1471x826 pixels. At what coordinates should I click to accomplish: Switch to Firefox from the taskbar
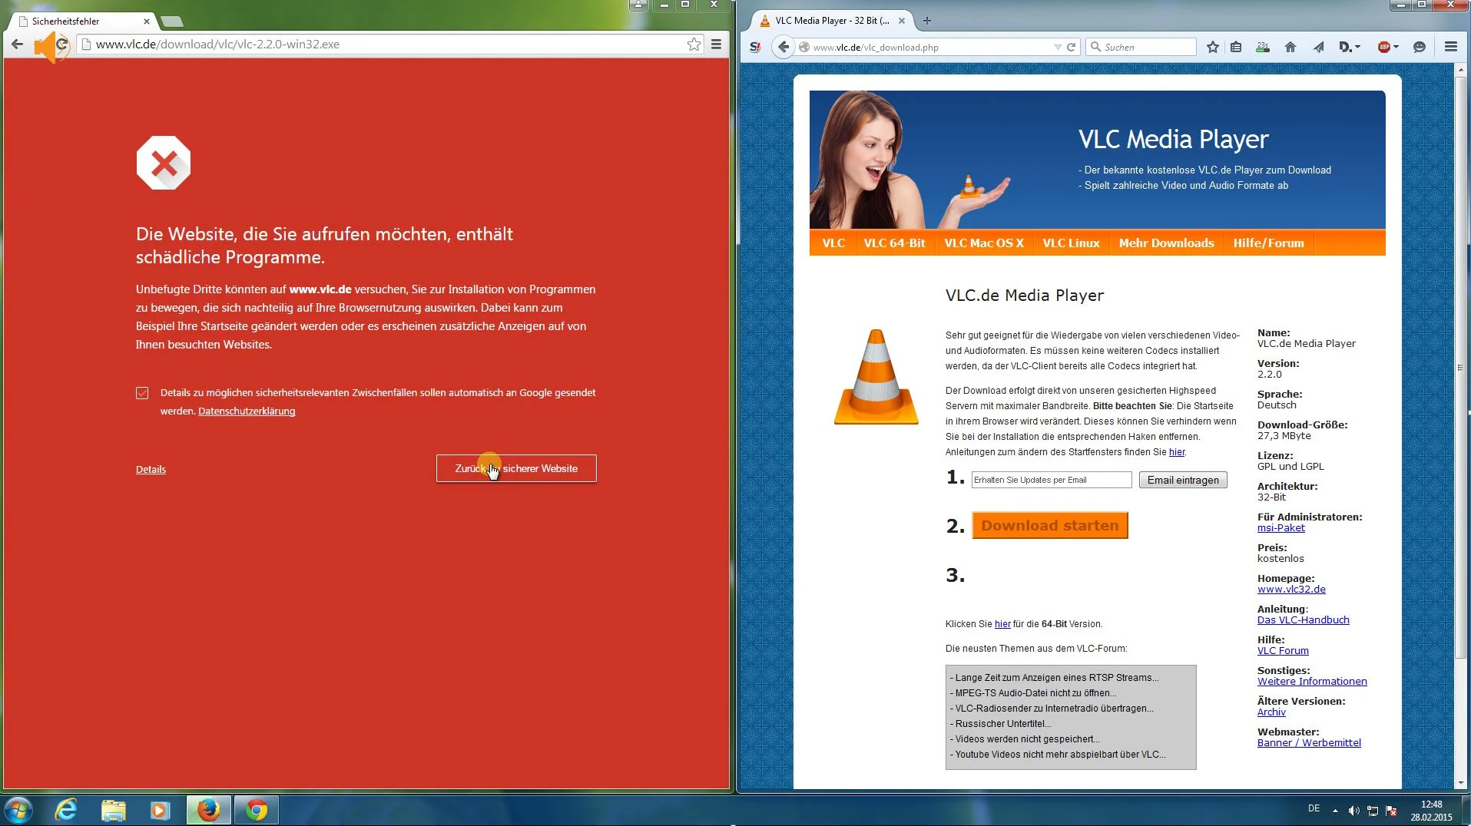(x=208, y=810)
